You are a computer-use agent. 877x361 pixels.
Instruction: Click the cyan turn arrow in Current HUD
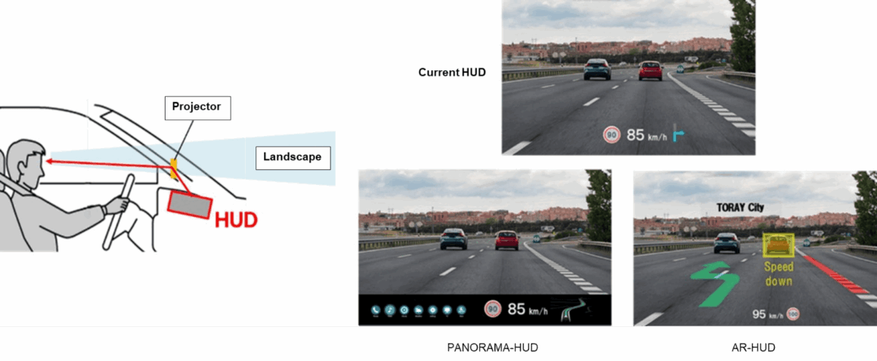[677, 136]
